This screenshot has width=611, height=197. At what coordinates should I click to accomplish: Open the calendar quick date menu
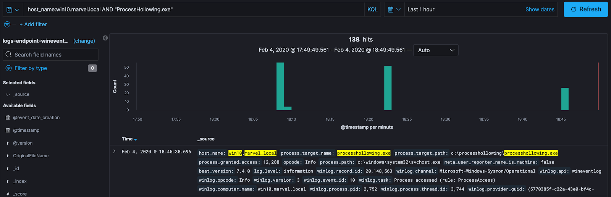[x=394, y=10]
